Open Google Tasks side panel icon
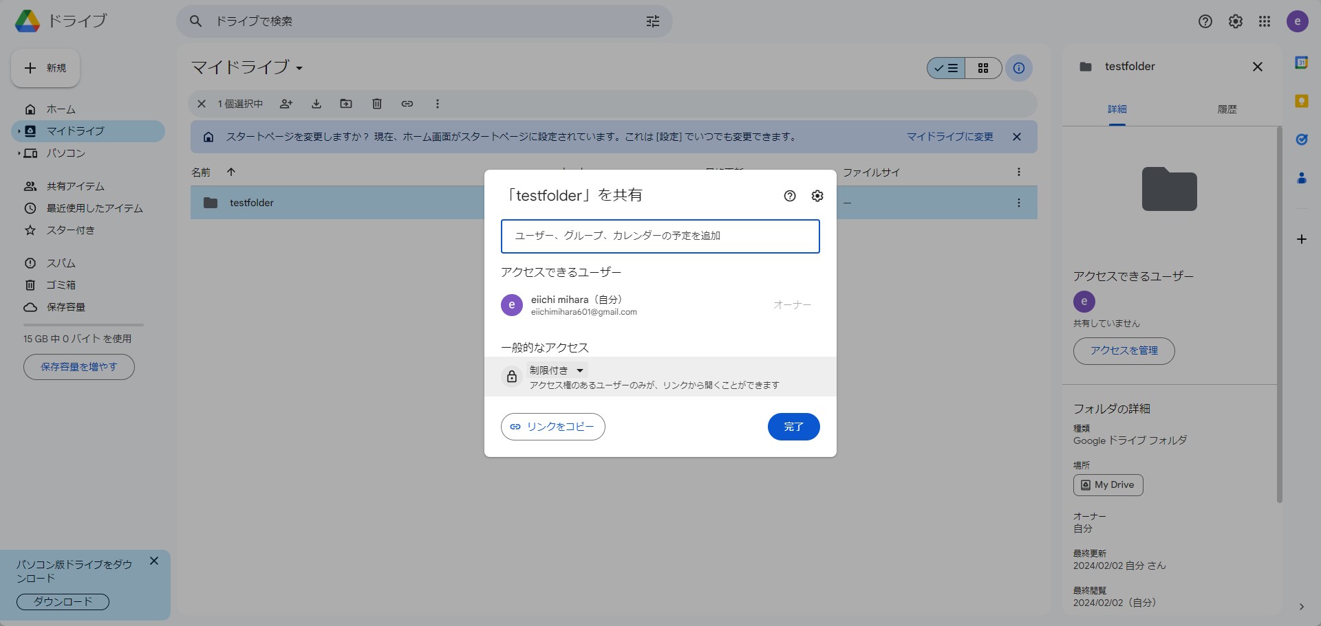The height and width of the screenshot is (626, 1321). pos(1302,139)
